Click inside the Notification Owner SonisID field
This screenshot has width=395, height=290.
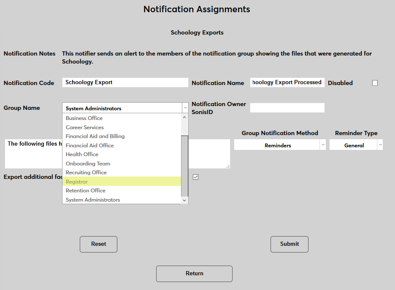pos(287,108)
